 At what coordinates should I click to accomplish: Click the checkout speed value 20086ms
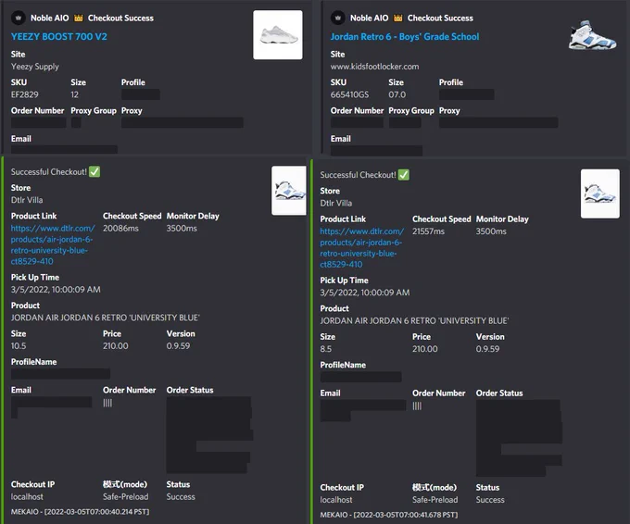coord(120,229)
